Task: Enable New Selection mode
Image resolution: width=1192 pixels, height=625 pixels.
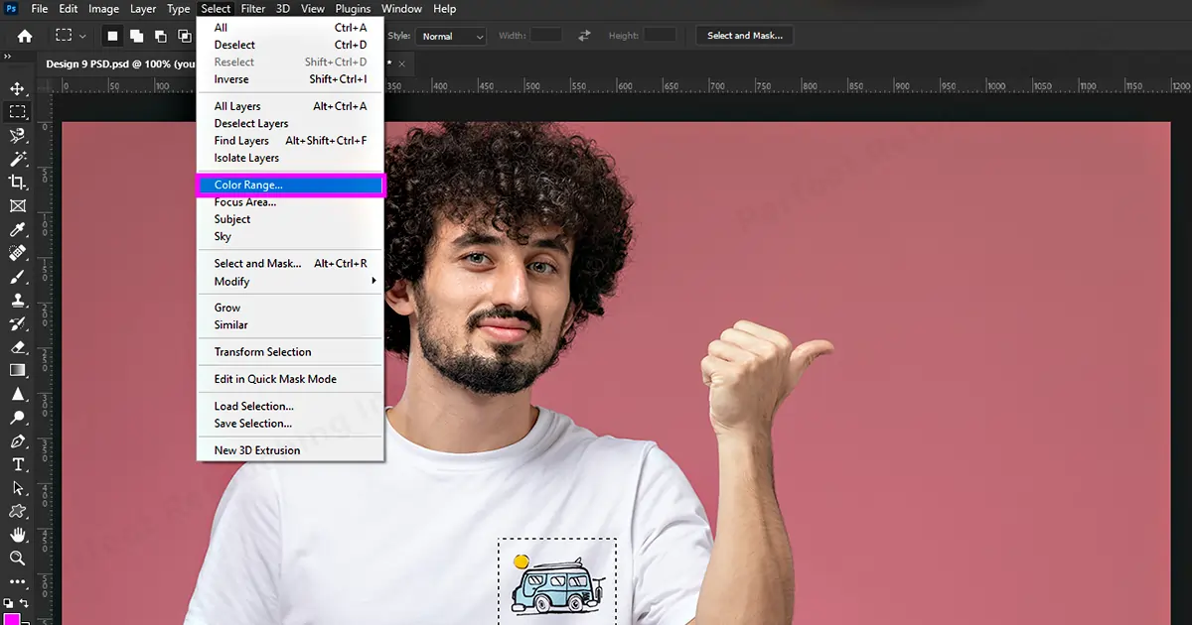Action: tap(112, 36)
